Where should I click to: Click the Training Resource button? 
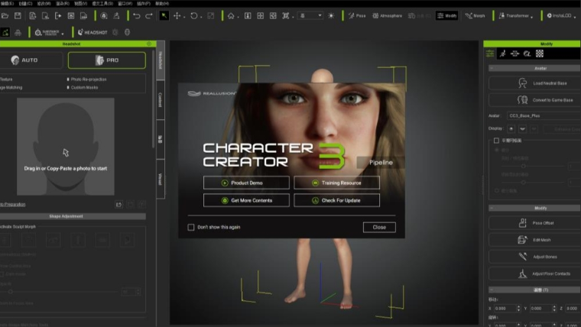(337, 183)
